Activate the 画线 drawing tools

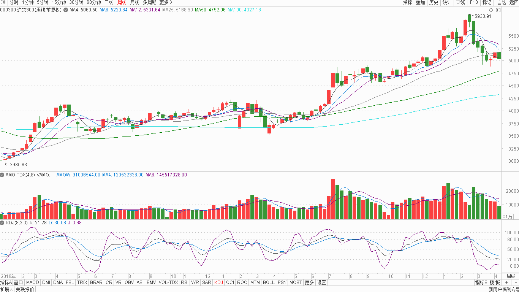point(460,2)
